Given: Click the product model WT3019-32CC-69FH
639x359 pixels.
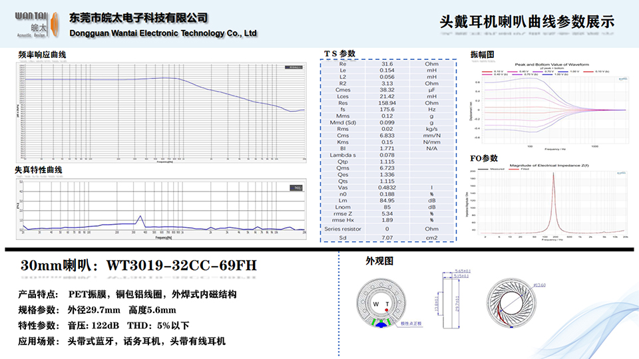Looking at the screenshot, I should pyautogui.click(x=181, y=265).
